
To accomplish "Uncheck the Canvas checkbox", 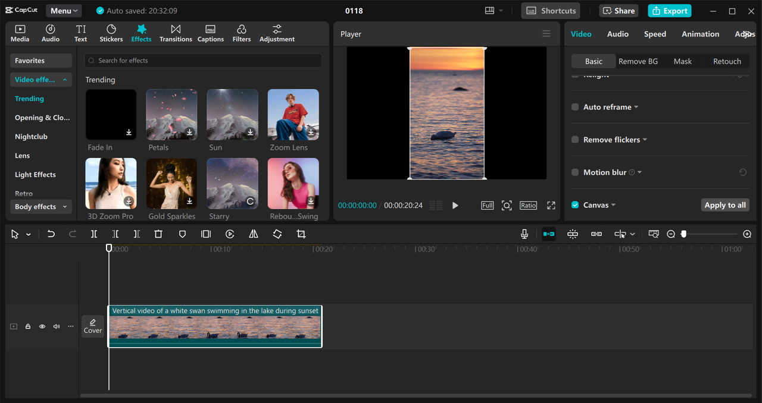I will point(575,205).
